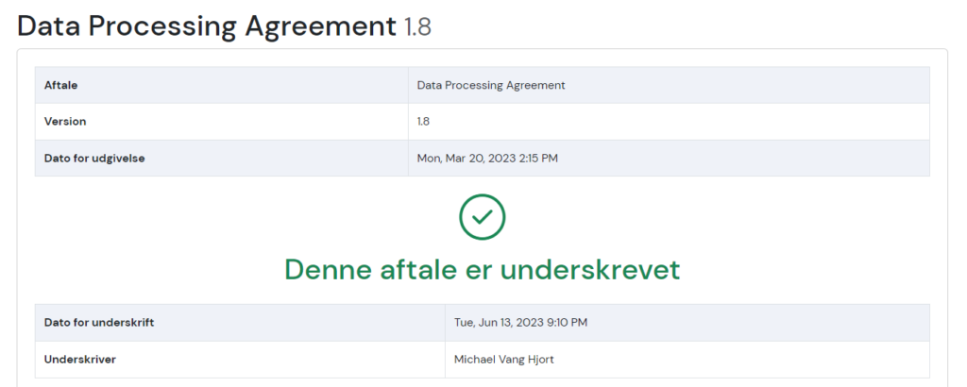Click the 1.8 value in the Version row

pos(424,122)
